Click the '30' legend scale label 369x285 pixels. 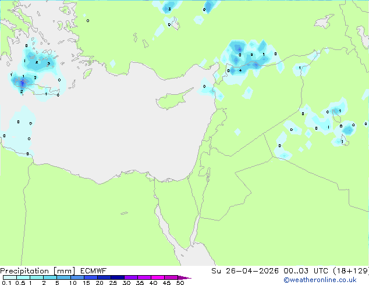tap(126, 283)
